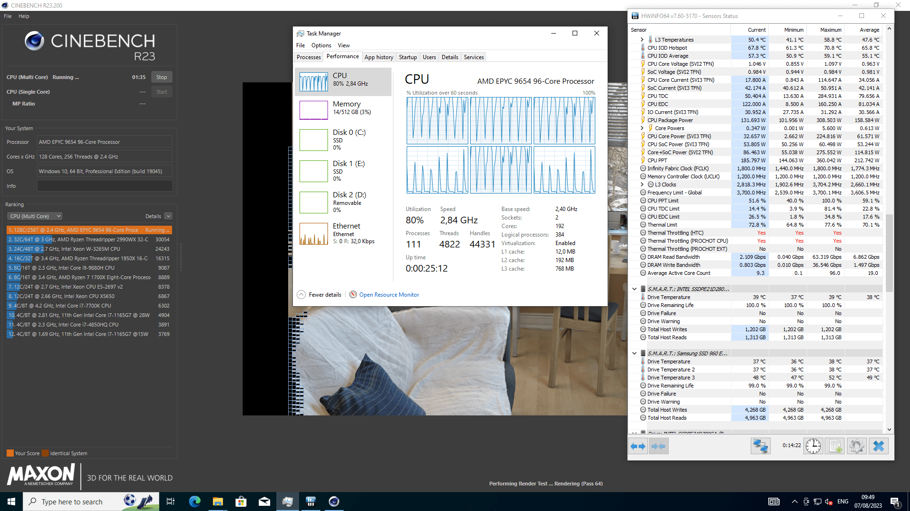
Task: Open HWiNFO sensor settings gear
Action: click(856, 446)
